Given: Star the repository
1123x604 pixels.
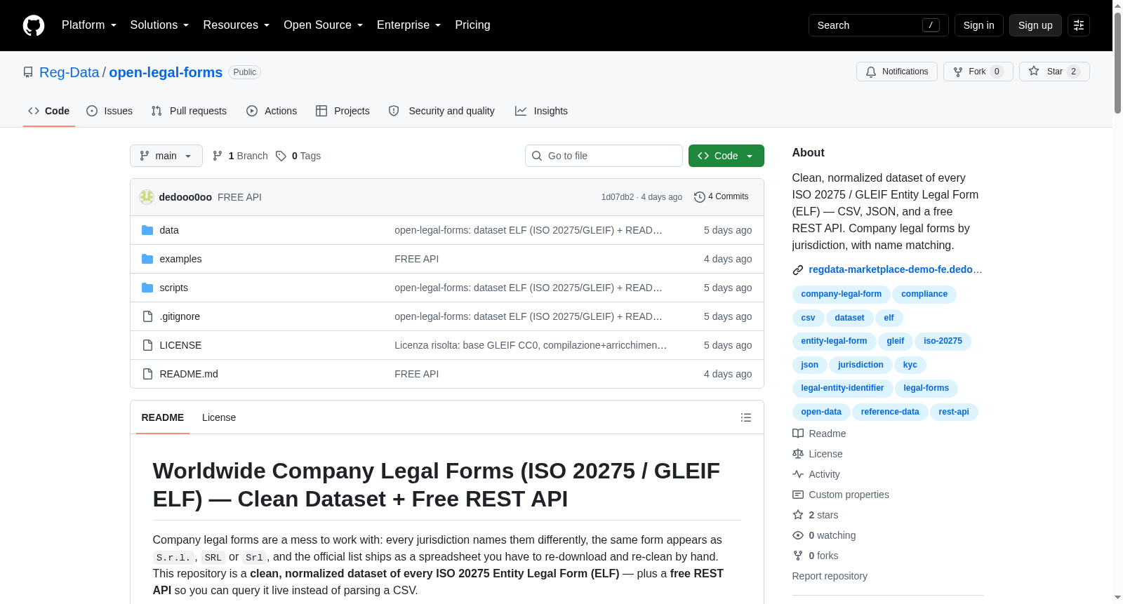Looking at the screenshot, I should pos(1054,72).
